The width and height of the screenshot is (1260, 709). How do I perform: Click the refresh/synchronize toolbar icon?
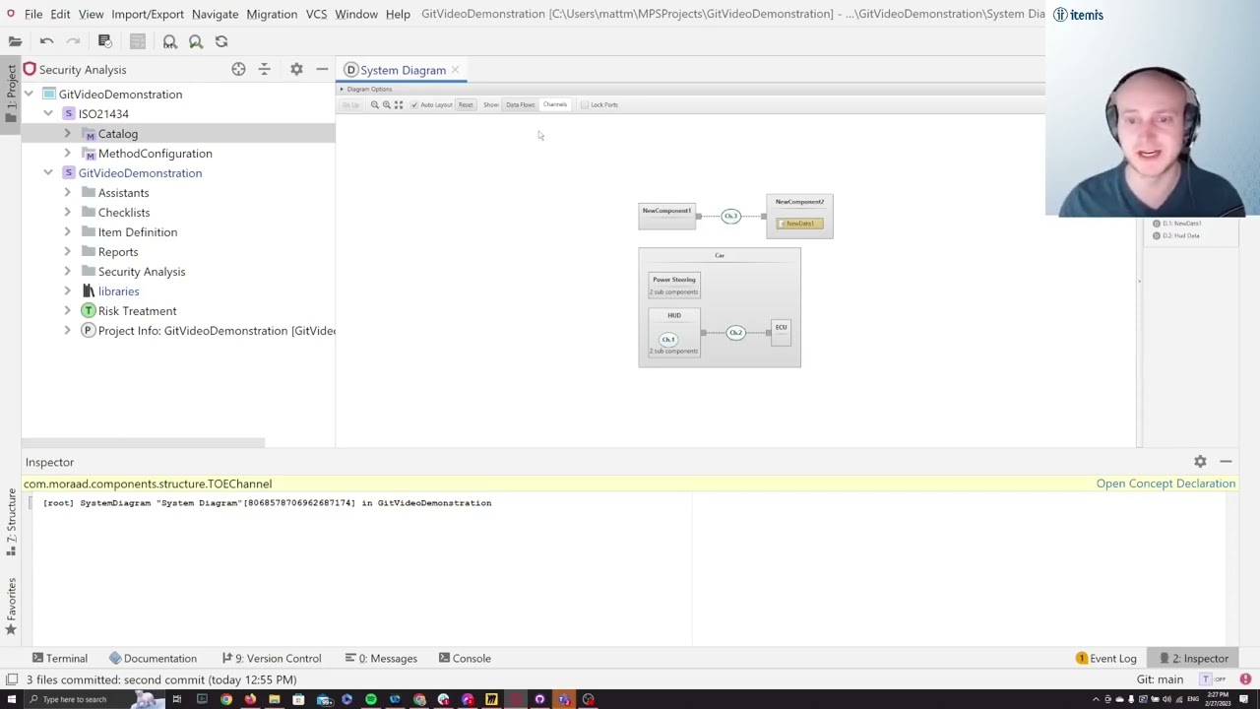coord(221,41)
